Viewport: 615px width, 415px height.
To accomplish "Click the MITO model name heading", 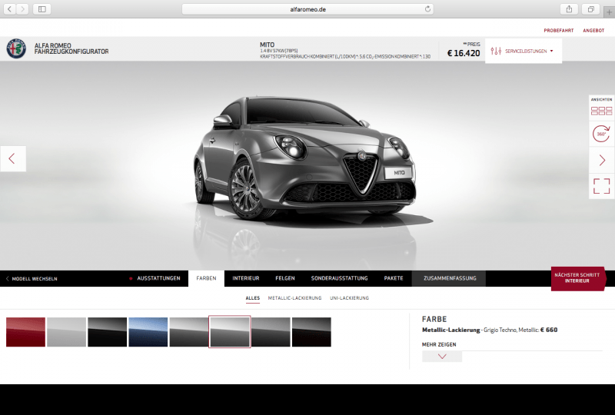I will point(267,45).
